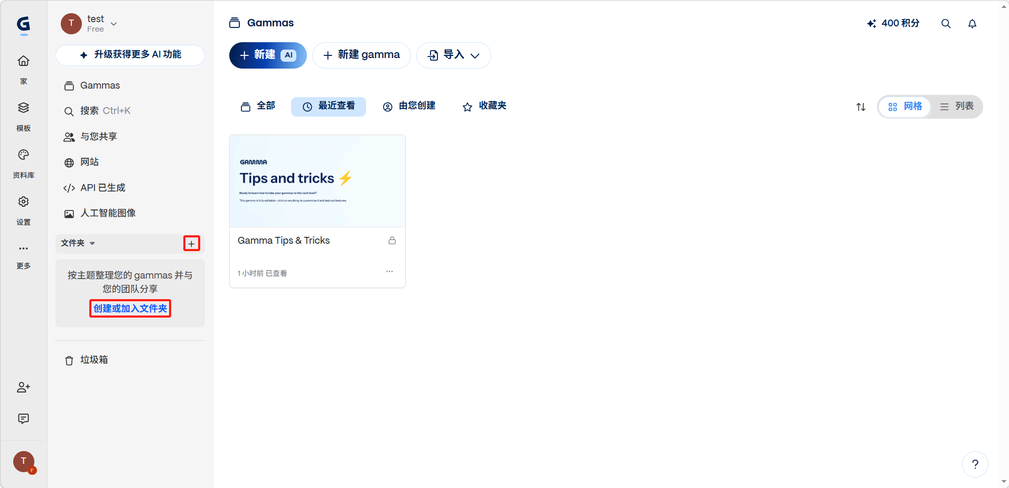Open the settings (设置) gear icon
This screenshot has width=1009, height=488.
click(x=23, y=202)
